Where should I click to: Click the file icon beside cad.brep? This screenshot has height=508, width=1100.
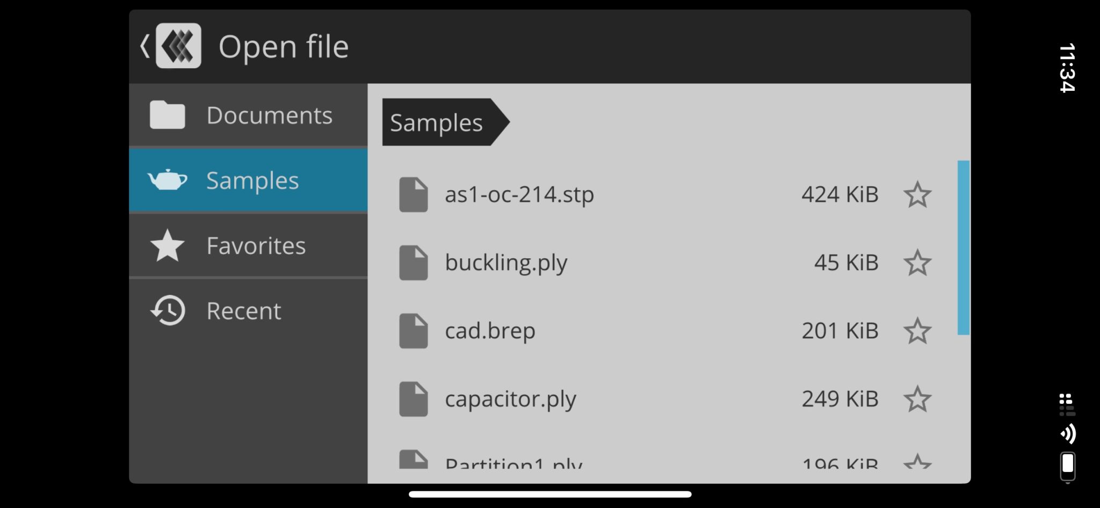413,331
